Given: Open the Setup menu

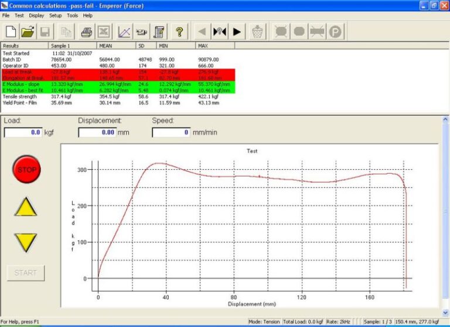Looking at the screenshot, I should click(55, 15).
